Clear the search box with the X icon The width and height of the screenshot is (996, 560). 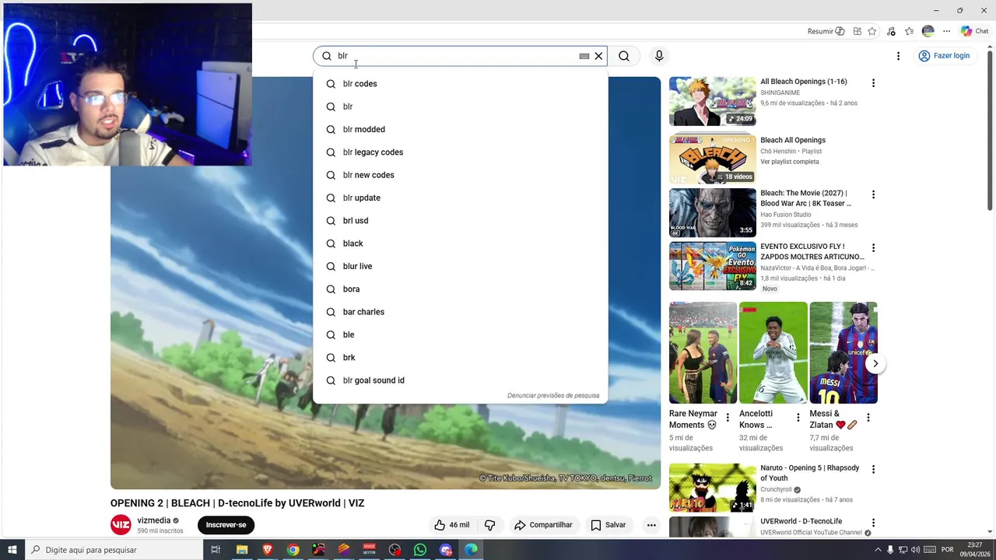(598, 56)
